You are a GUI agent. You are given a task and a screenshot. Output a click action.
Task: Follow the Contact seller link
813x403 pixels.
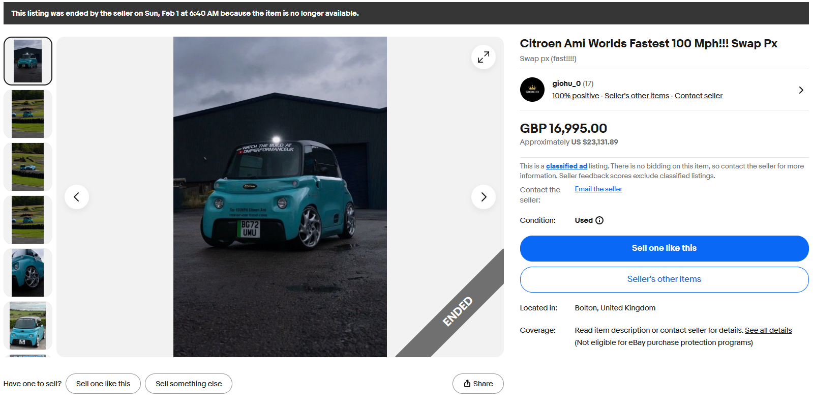[x=698, y=96]
